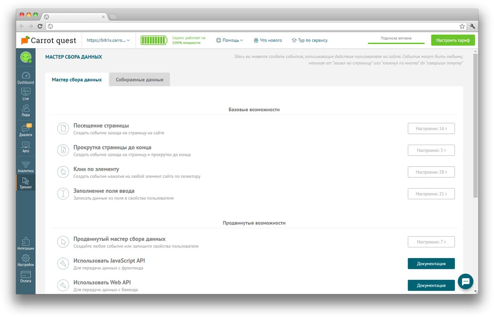This screenshot has height=317, width=494.
Task: Click the Продвинутый мастер pointer icon
Action: [63, 242]
